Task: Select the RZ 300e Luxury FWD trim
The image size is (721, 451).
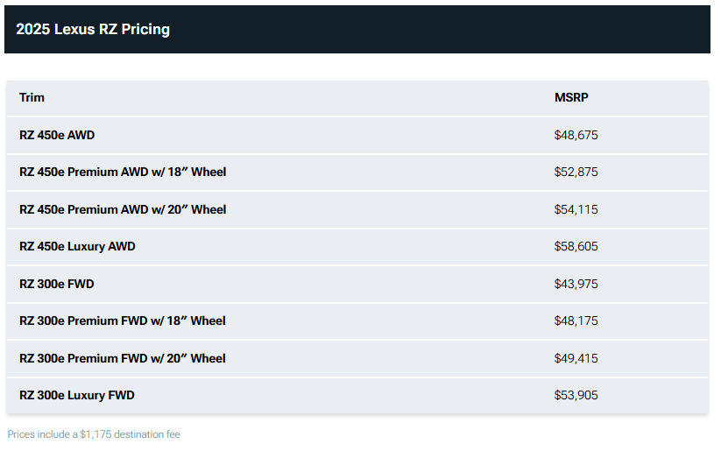Action: (77, 395)
